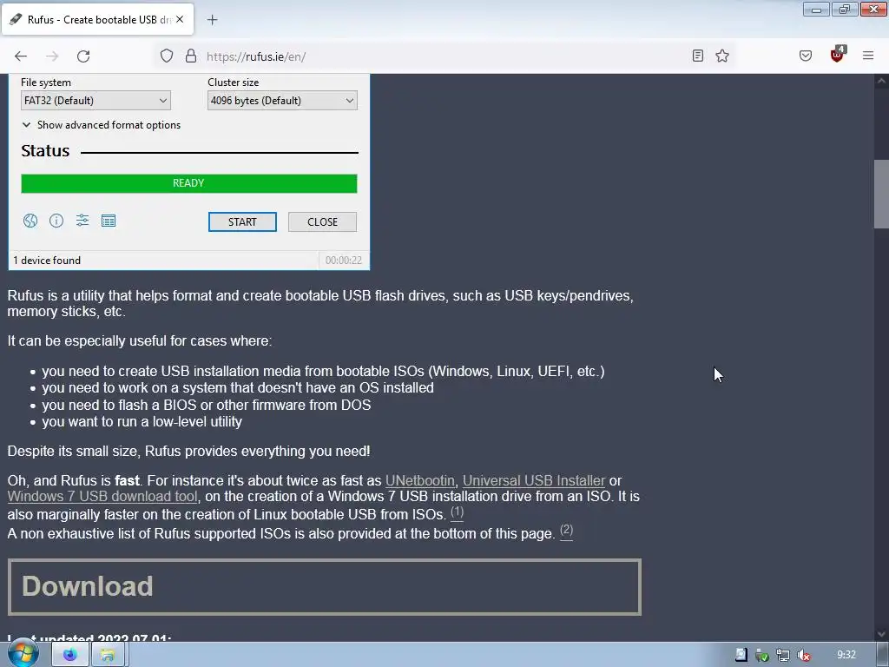The height and width of the screenshot is (667, 889).
Task: Click the padlock site security icon
Action: tap(191, 56)
